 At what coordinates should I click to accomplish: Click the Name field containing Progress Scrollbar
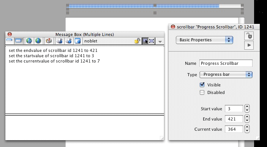click(x=226, y=63)
